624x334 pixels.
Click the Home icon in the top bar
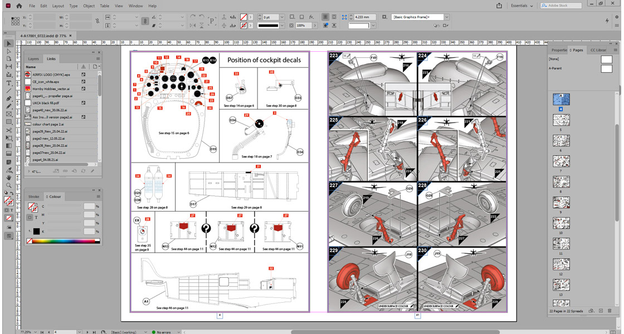coord(19,6)
